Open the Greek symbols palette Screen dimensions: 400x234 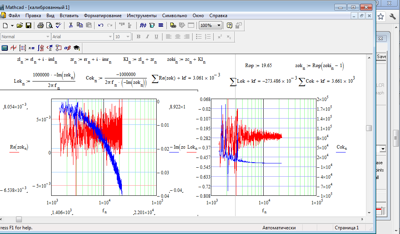[x=67, y=48]
